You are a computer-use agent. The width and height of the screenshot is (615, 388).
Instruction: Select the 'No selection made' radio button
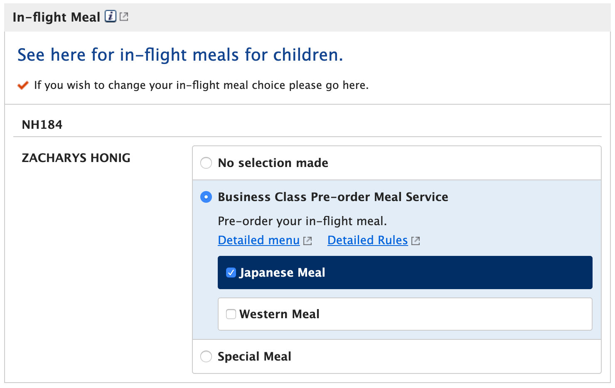point(206,163)
